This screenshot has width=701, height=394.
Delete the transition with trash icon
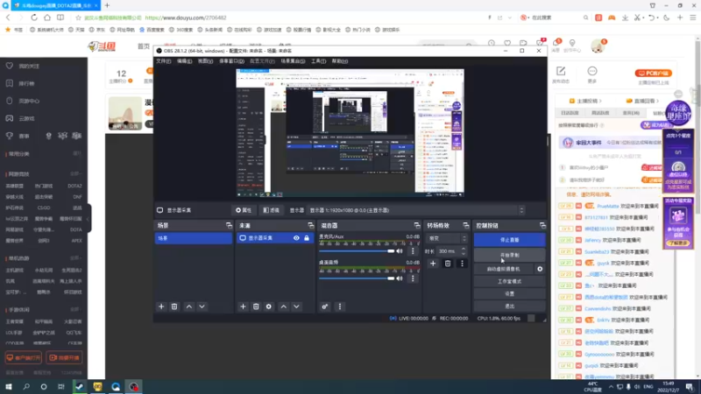(x=448, y=264)
